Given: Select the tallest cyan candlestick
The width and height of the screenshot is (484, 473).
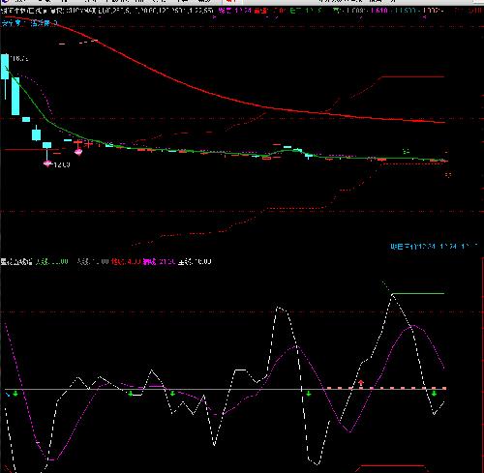Looking at the screenshot, I should coord(15,96).
